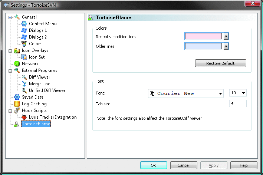
Task: Click the Apply button
Action: point(214,165)
